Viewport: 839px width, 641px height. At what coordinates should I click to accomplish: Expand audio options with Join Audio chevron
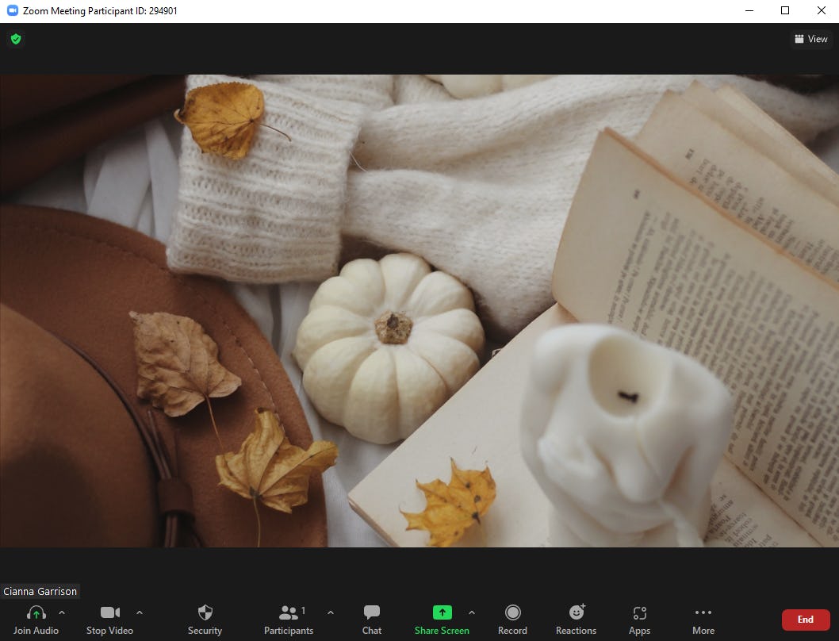(61, 612)
